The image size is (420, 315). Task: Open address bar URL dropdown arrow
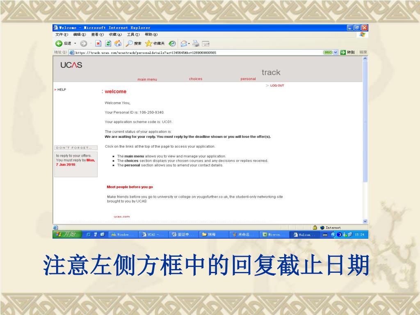coord(336,52)
